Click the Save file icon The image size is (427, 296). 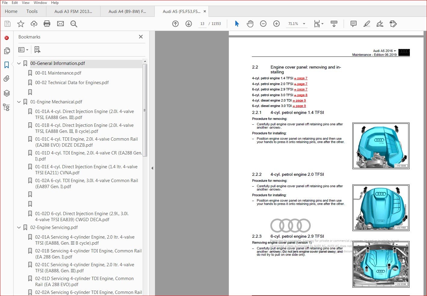tap(8, 24)
